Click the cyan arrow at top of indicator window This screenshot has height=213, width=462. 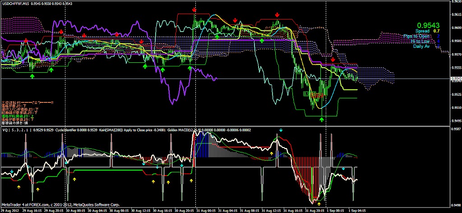pyautogui.click(x=281, y=130)
